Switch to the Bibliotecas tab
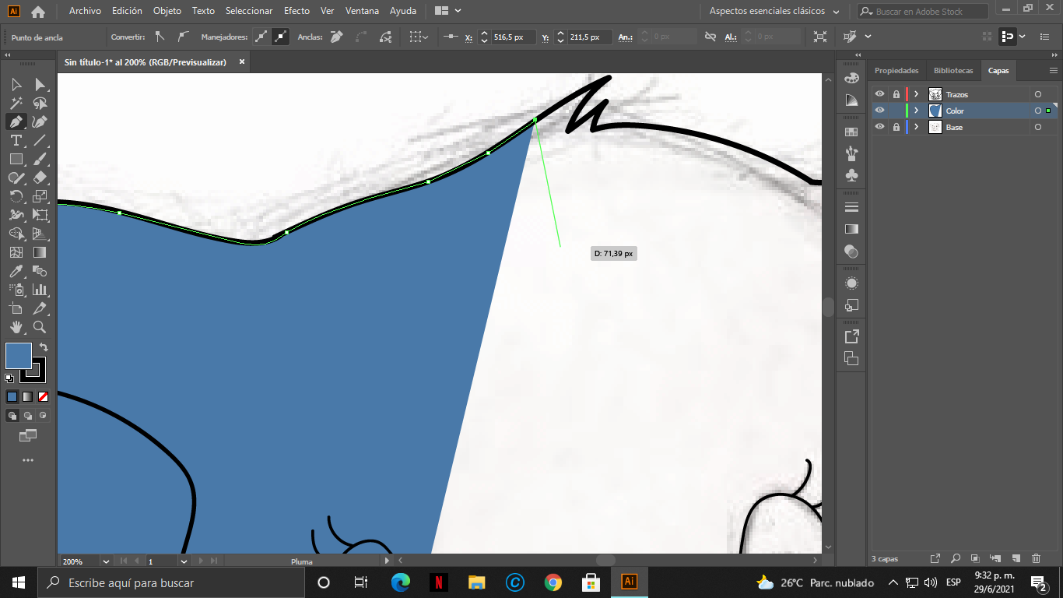1063x598 pixels. click(x=953, y=70)
